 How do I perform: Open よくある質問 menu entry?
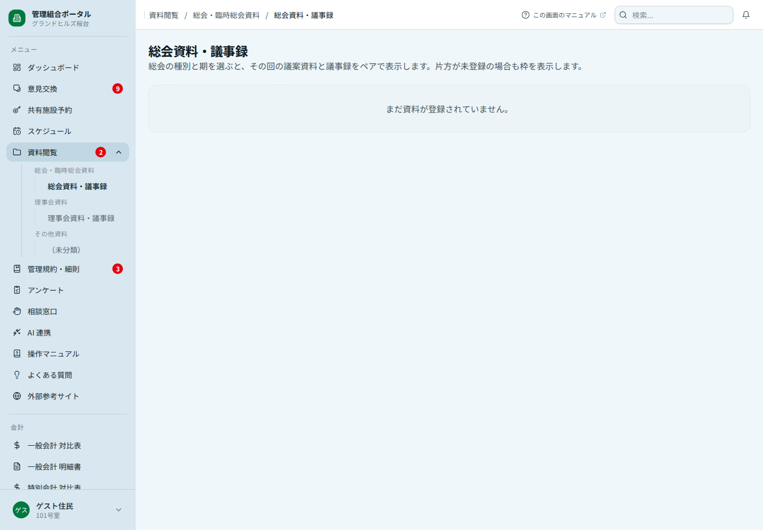[x=68, y=375]
